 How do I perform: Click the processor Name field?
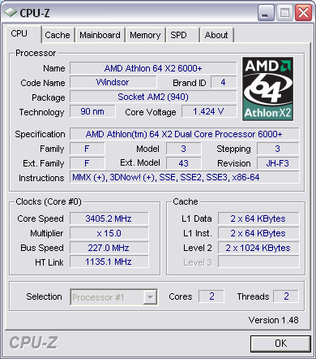pos(153,68)
